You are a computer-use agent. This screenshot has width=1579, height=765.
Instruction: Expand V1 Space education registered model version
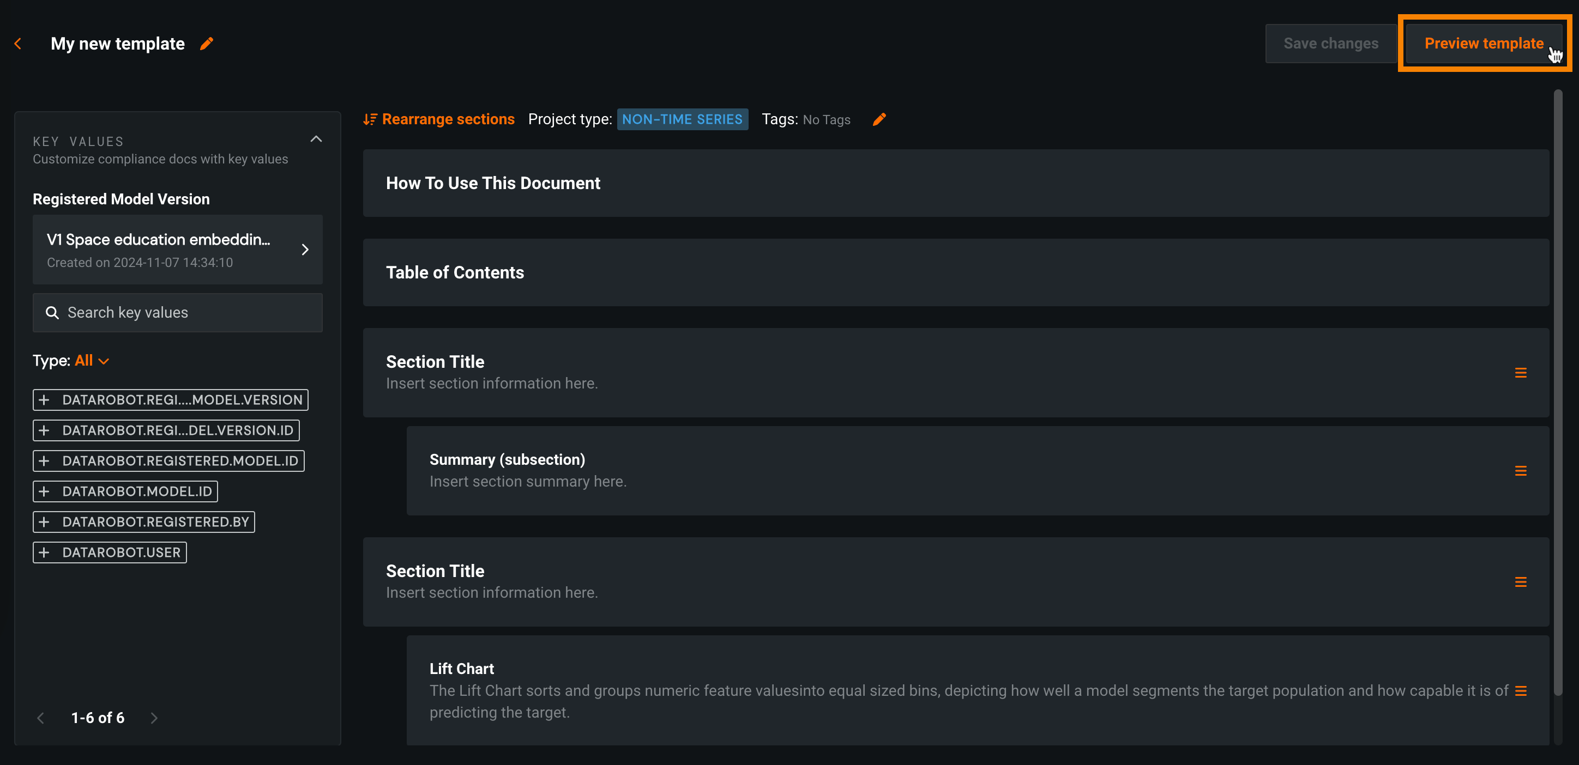point(305,250)
